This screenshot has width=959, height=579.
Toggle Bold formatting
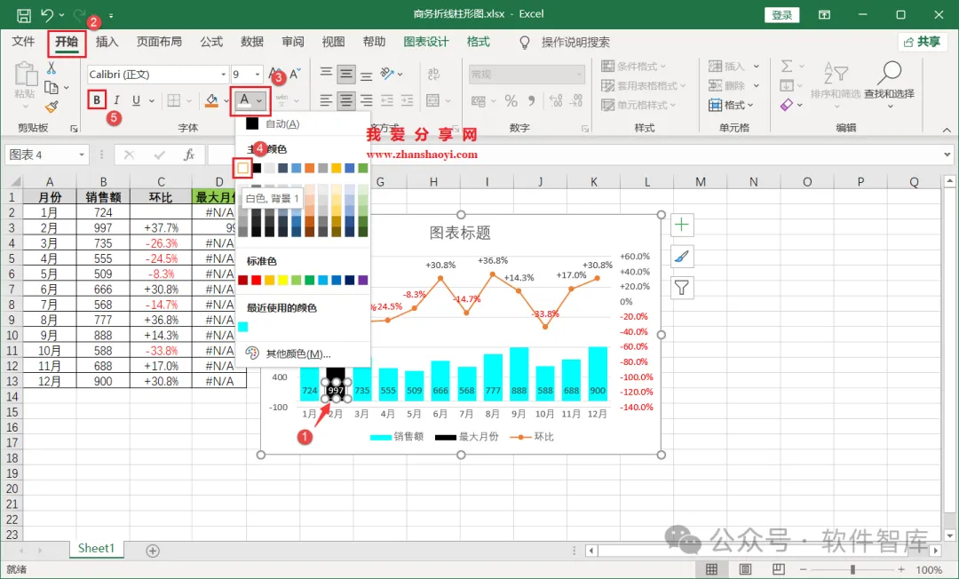(x=97, y=99)
